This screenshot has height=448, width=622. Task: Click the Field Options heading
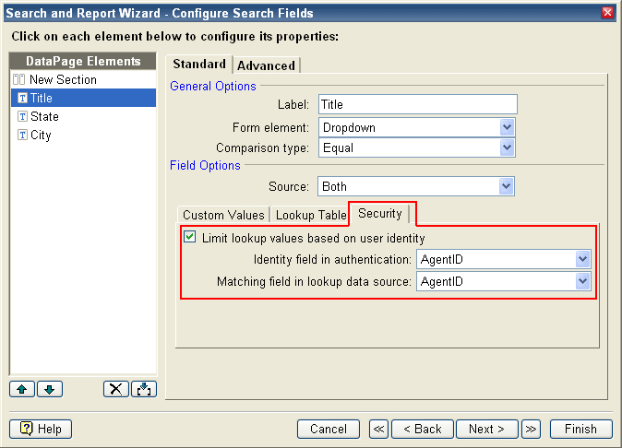(x=205, y=166)
